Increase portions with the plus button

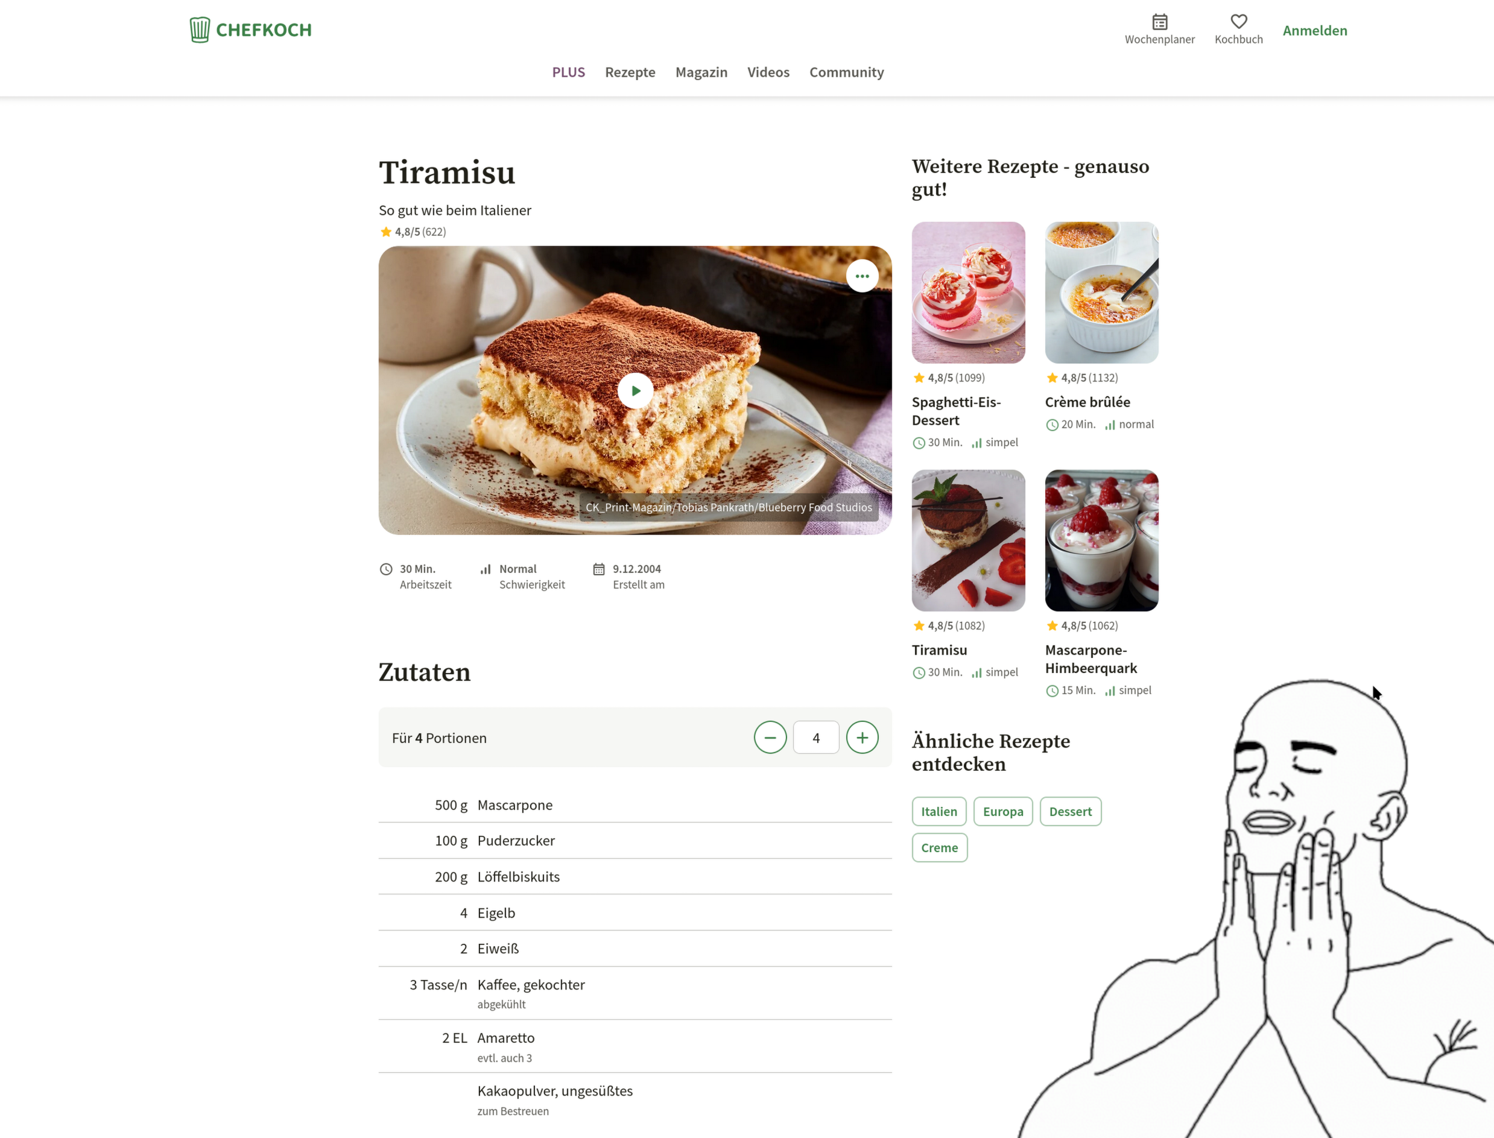click(x=862, y=738)
